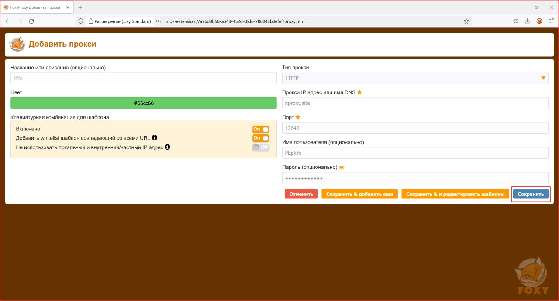This screenshot has height=301, width=559.
Task: Select the FoxyProxy Добавить прокси tab
Action: click(x=36, y=7)
